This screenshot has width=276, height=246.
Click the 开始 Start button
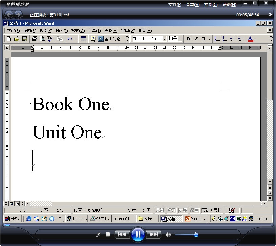click(12, 219)
